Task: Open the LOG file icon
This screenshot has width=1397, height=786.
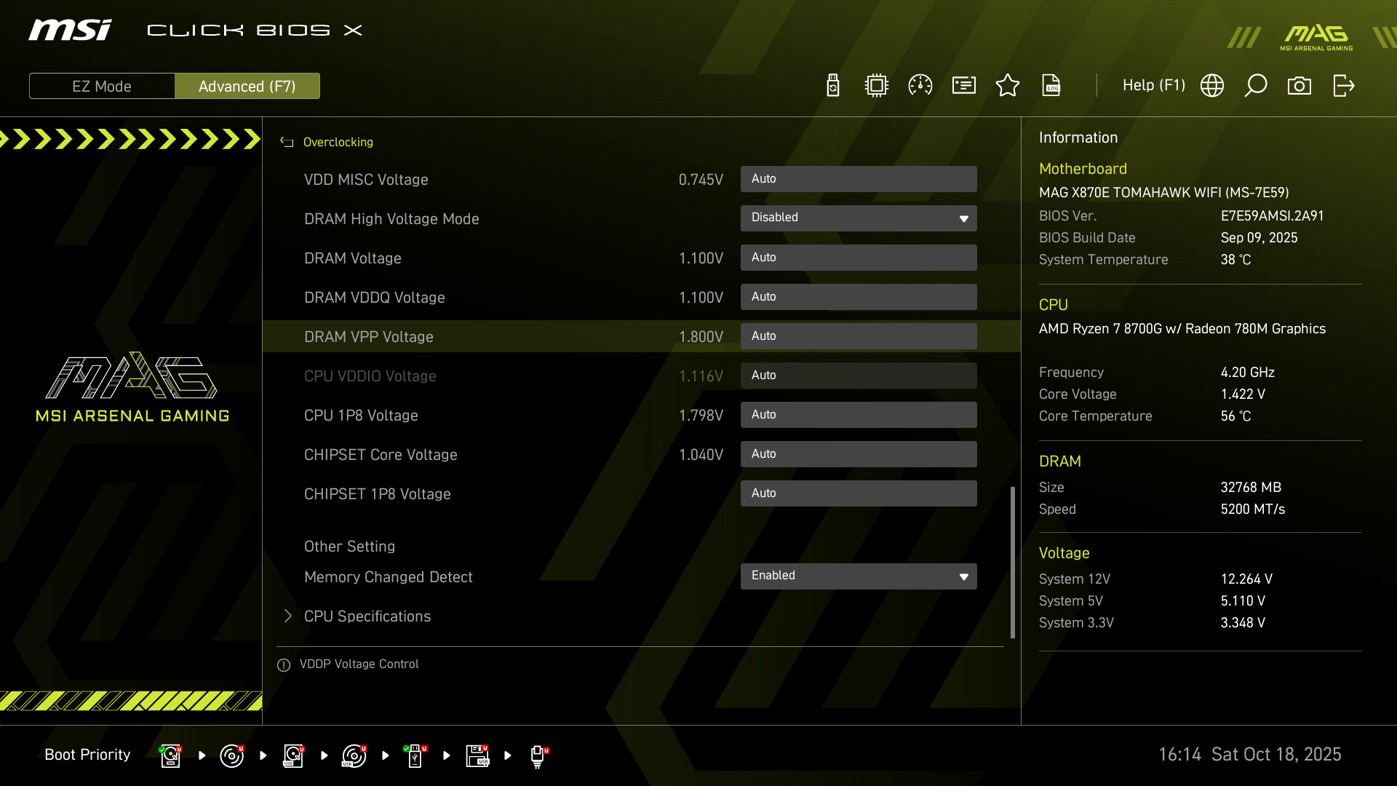Action: click(1051, 86)
